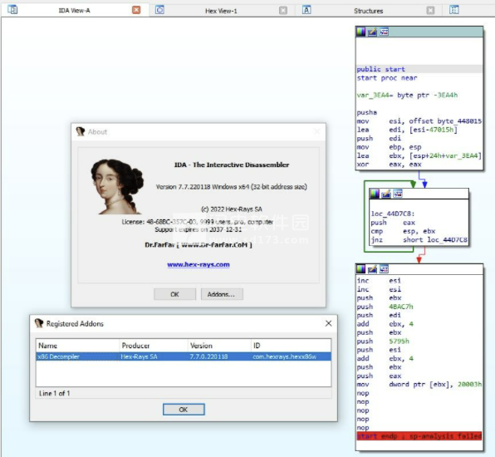Switch to the Hex View-1 tab
The width and height of the screenshot is (495, 457).
click(x=221, y=11)
